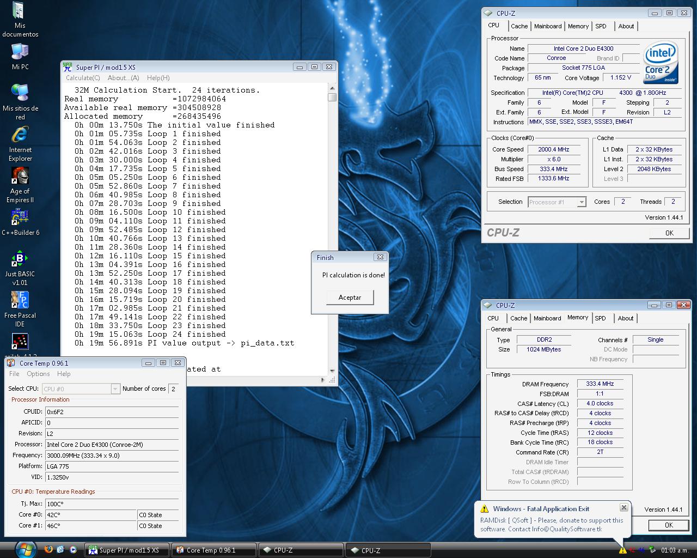Open the Processor #1 selection dropdown
Screen dimensions: 697x558
557,202
